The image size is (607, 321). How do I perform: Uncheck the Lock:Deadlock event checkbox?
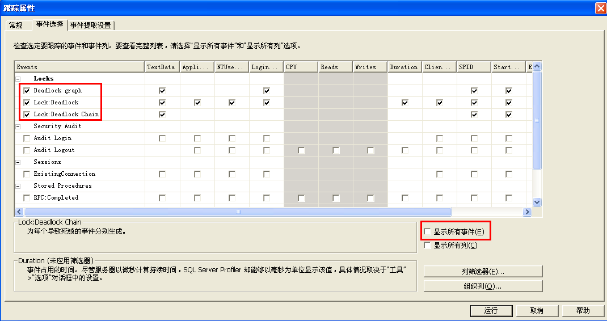pos(27,103)
